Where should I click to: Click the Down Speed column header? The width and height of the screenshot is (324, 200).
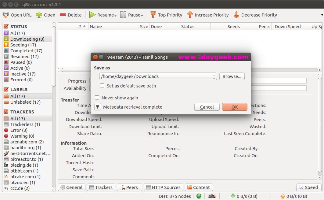287,27
